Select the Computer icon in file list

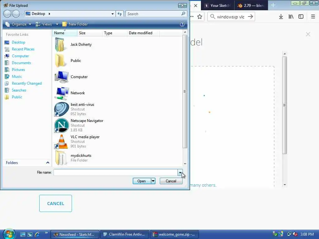pos(61,77)
